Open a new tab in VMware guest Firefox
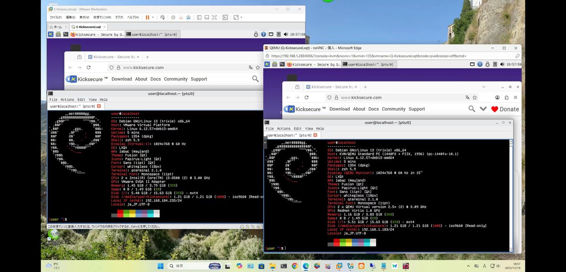566x272 pixels. pos(147,57)
